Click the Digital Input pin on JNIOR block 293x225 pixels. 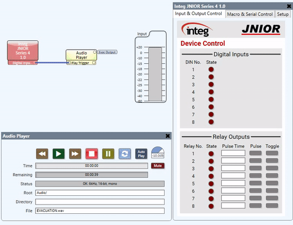35,63
